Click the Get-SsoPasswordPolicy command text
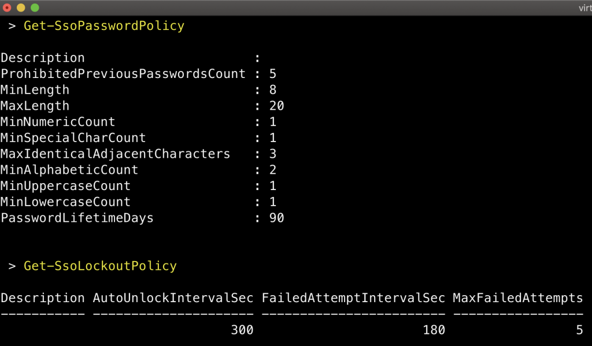Viewport: 592px width, 346px height. 104,26
